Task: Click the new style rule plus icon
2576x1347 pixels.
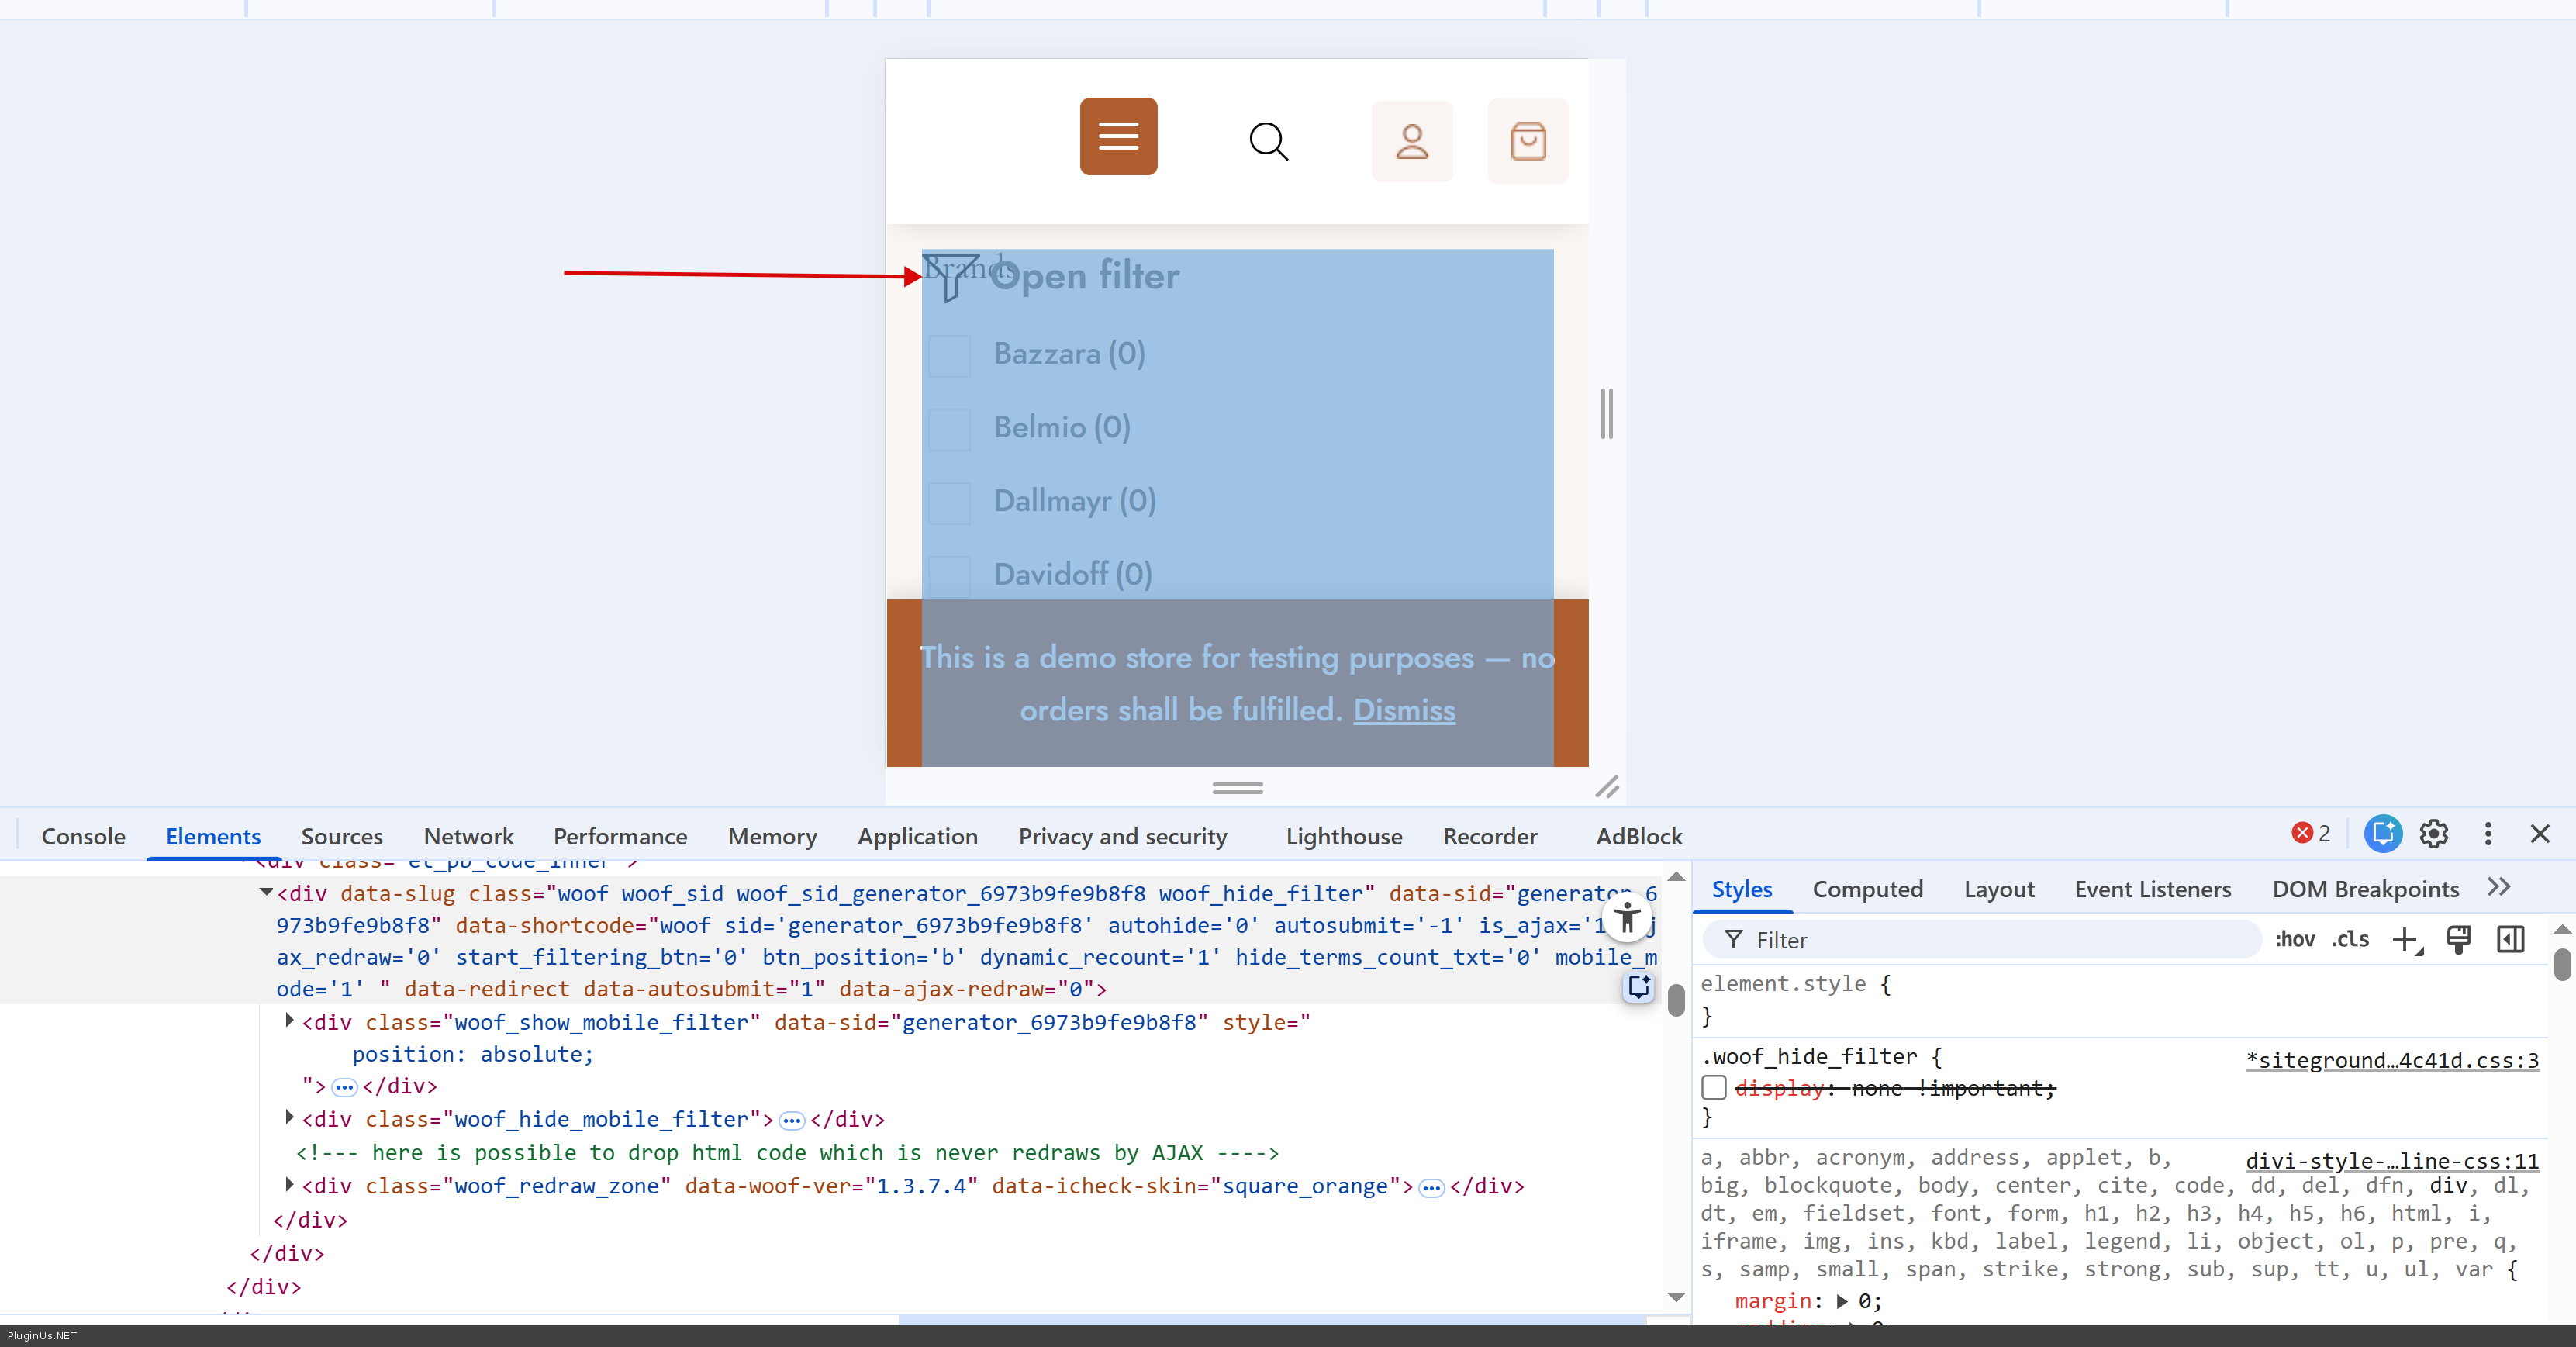Action: coord(2405,939)
